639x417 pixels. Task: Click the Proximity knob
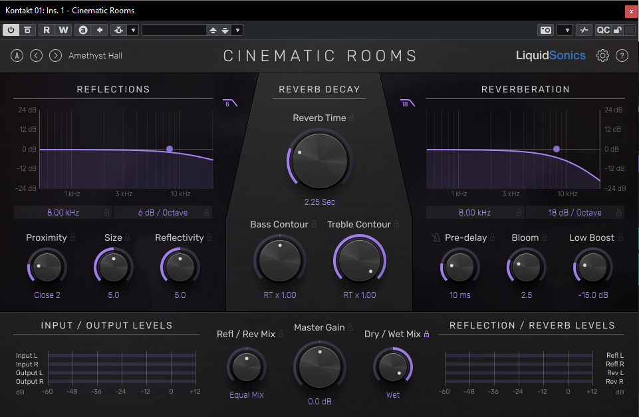[x=47, y=267]
